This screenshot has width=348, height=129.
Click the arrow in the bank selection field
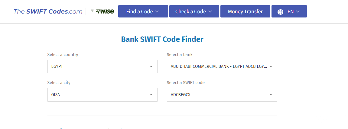click(271, 66)
